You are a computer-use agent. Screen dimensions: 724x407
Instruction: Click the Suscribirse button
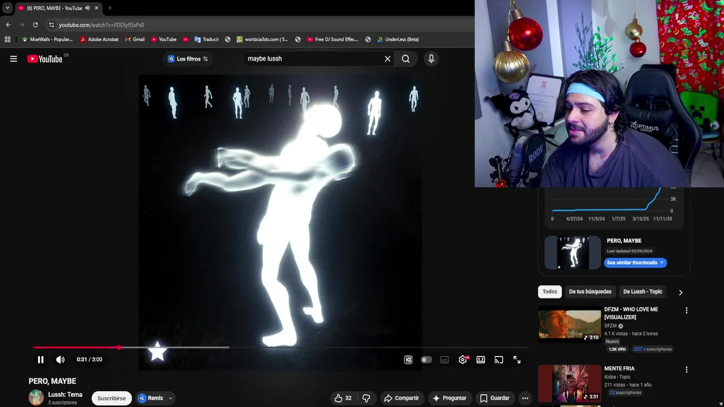(x=111, y=398)
